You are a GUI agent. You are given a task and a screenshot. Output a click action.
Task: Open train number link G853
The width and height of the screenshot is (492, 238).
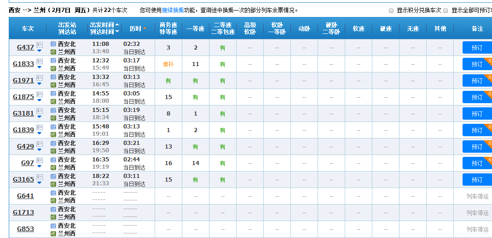pyautogui.click(x=25, y=229)
